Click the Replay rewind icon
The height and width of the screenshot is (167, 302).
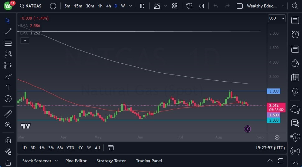202,6
